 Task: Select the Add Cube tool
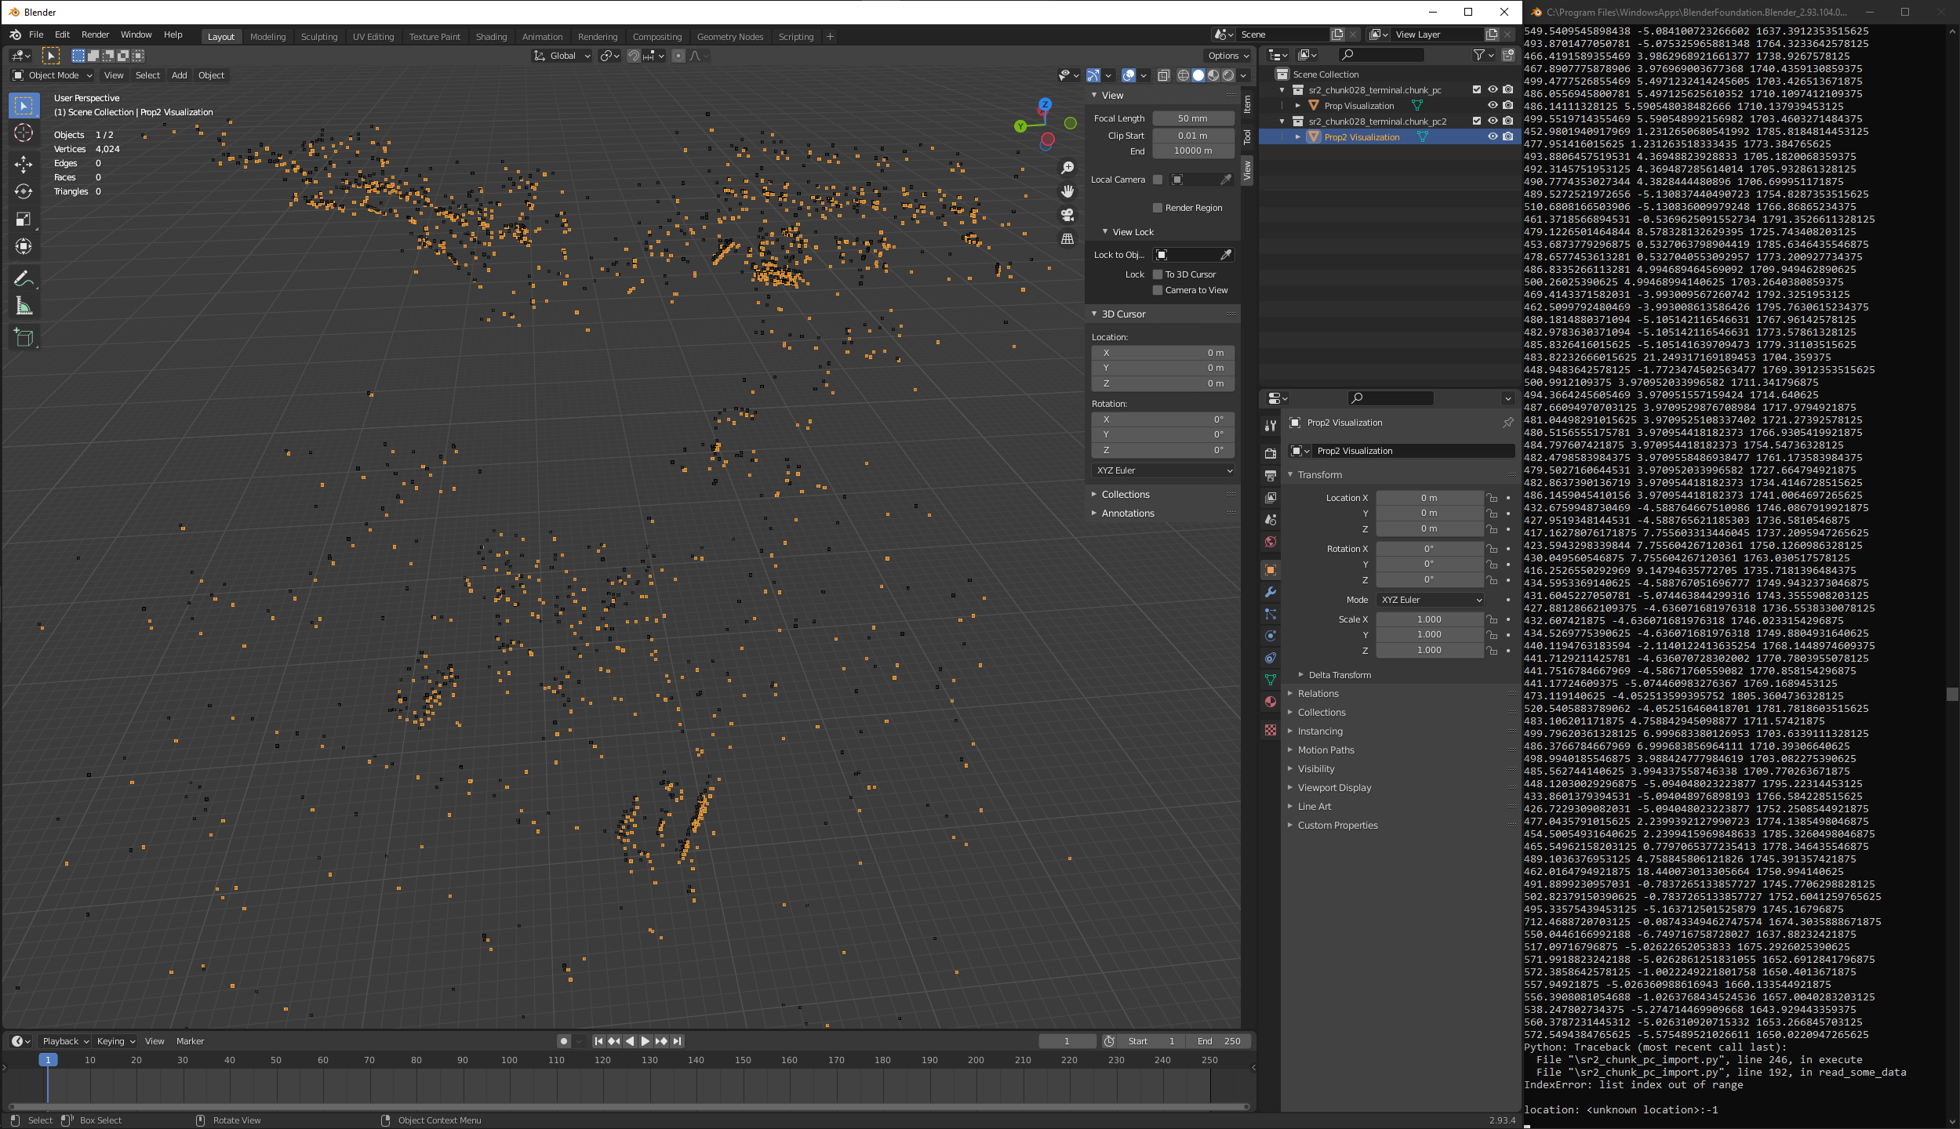click(24, 338)
